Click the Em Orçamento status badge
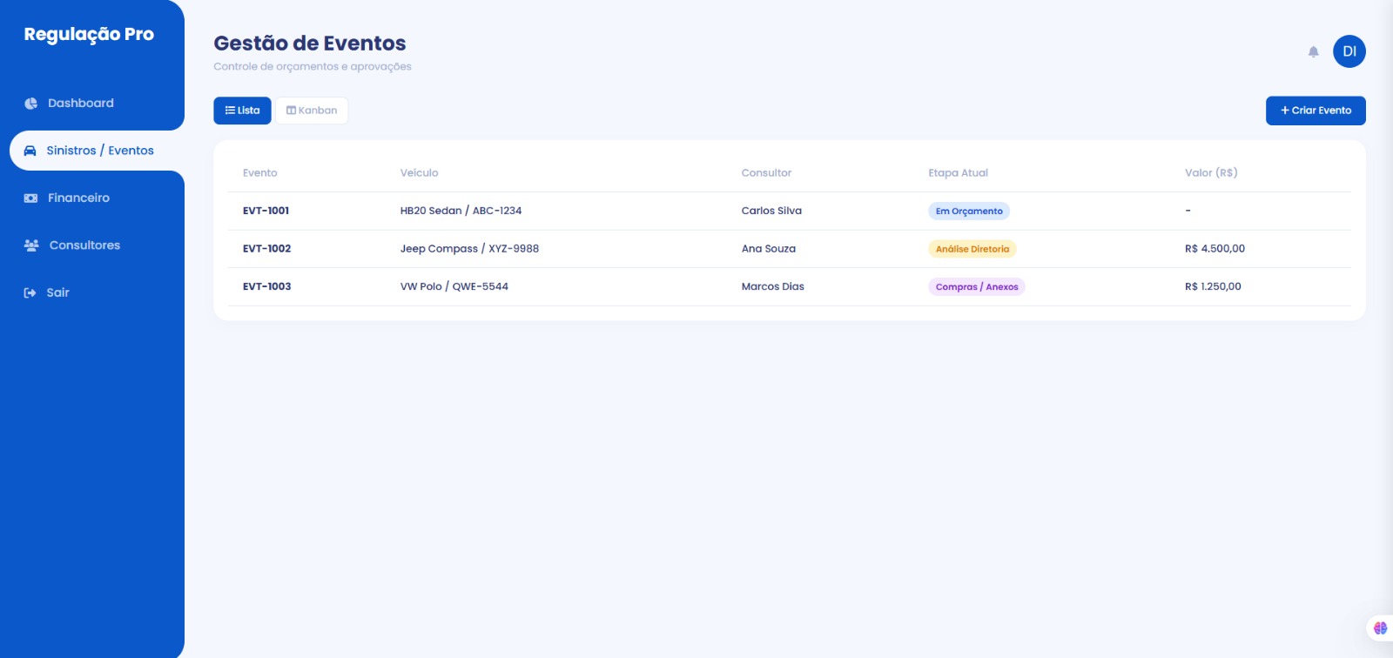This screenshot has height=658, width=1393. (x=968, y=211)
